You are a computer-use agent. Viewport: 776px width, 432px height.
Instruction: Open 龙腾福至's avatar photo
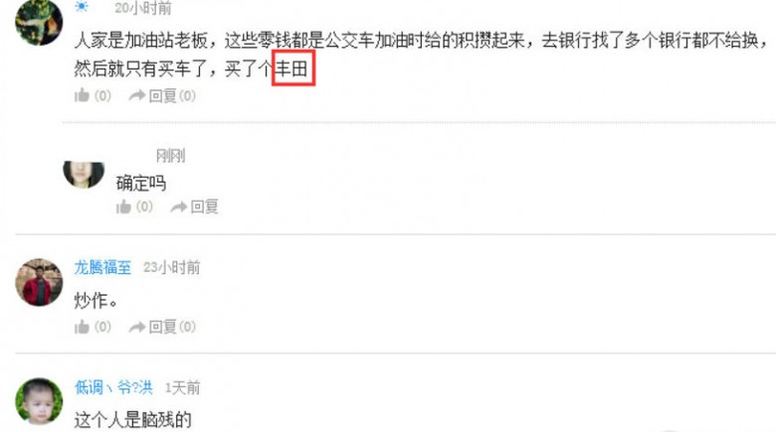click(39, 282)
